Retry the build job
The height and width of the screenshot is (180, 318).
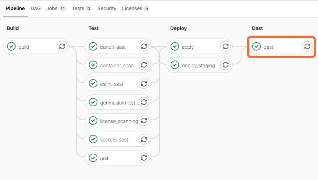click(x=62, y=47)
